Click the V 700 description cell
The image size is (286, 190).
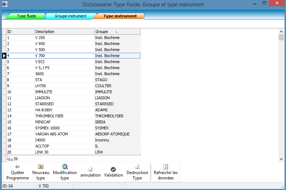[65, 56]
